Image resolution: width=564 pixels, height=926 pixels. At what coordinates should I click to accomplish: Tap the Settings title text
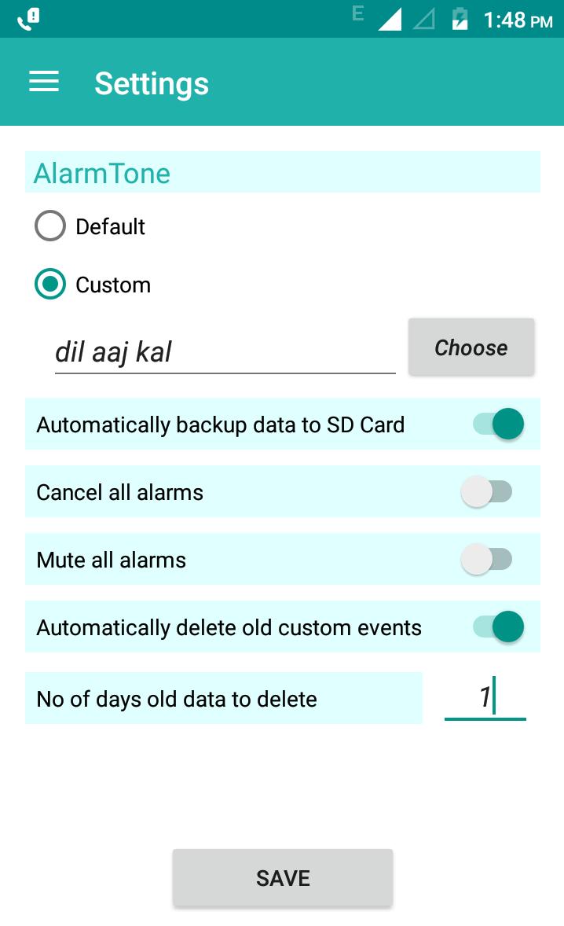click(152, 84)
